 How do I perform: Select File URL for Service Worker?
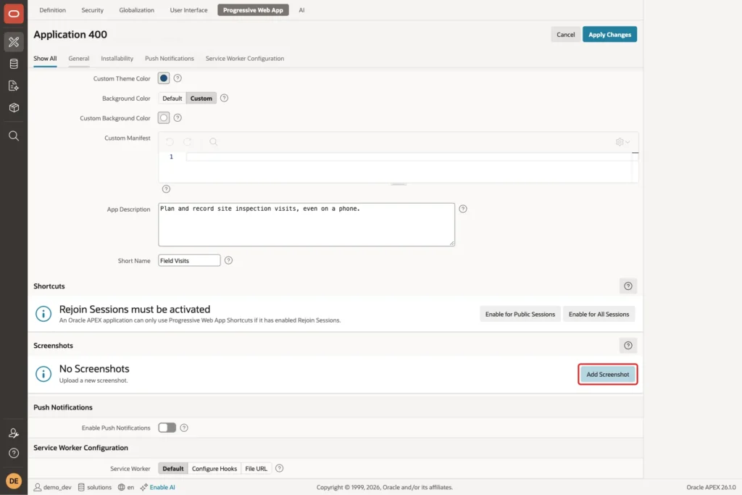[x=256, y=468]
